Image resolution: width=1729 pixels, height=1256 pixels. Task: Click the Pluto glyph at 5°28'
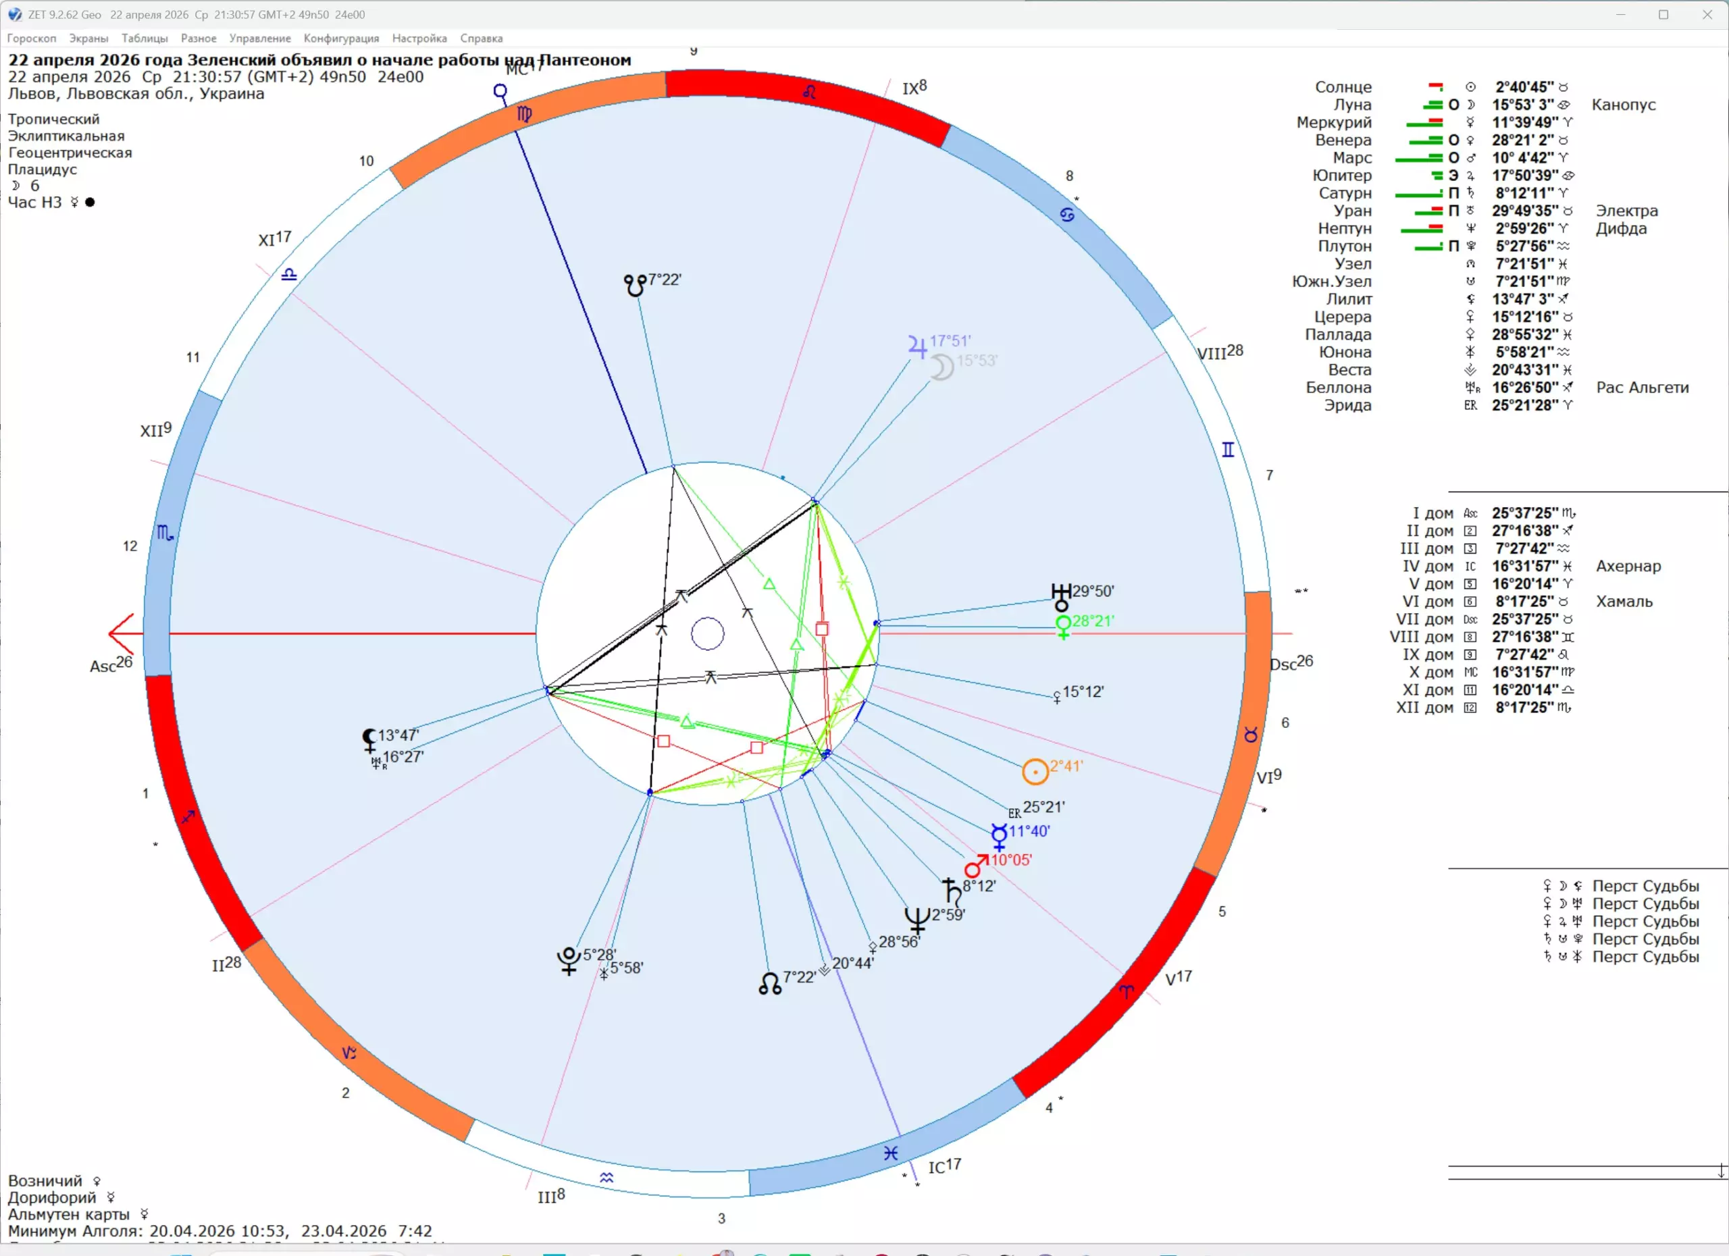569,960
